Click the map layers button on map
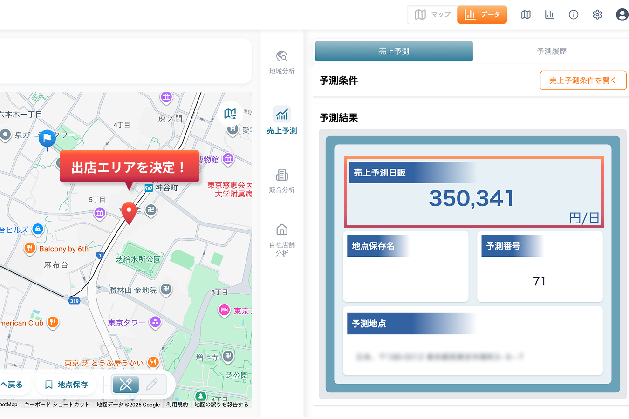The width and height of the screenshot is (629, 419). [x=230, y=114]
